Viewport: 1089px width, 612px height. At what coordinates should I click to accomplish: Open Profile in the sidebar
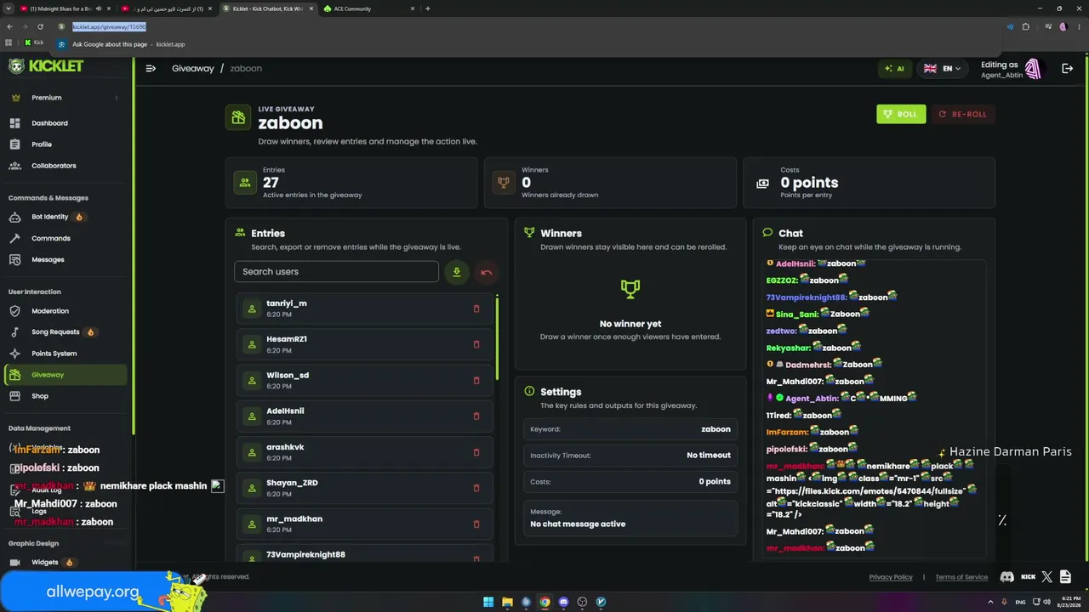click(x=66, y=144)
